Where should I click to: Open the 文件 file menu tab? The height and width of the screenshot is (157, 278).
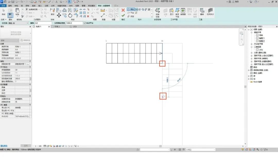(x=3, y=5)
